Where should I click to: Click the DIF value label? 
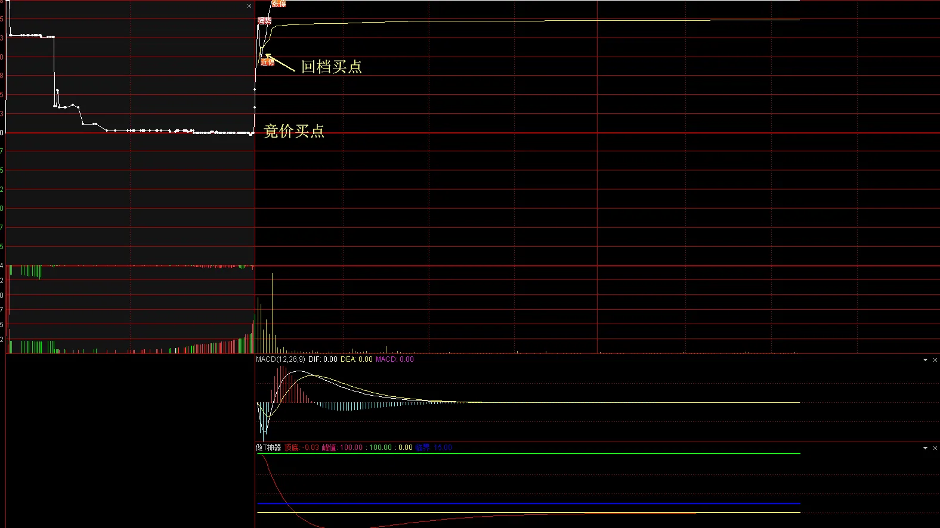coord(323,359)
